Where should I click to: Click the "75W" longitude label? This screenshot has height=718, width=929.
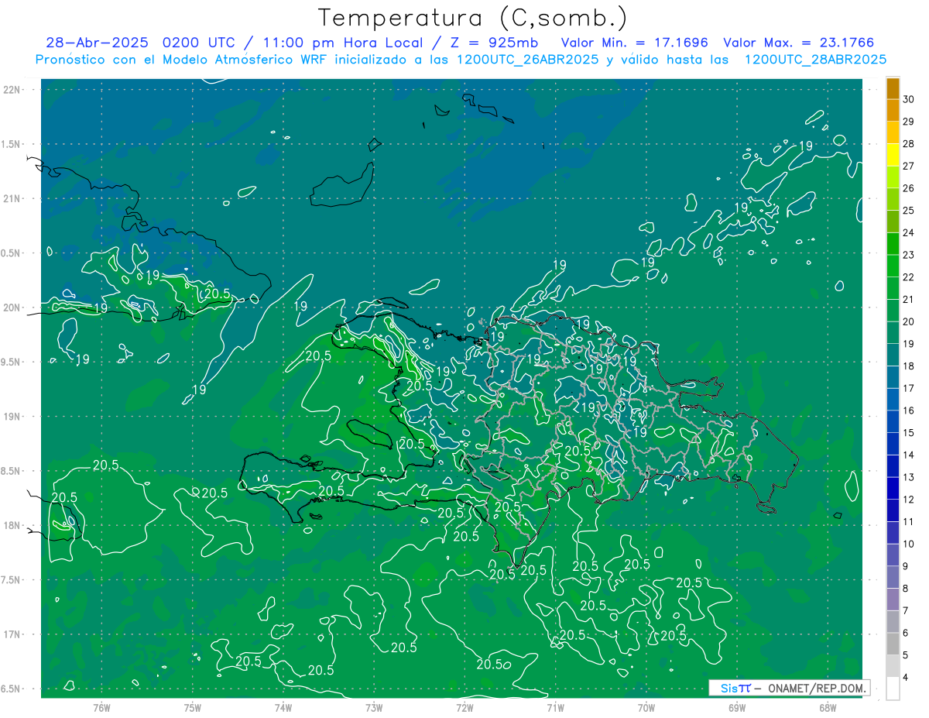pos(192,707)
